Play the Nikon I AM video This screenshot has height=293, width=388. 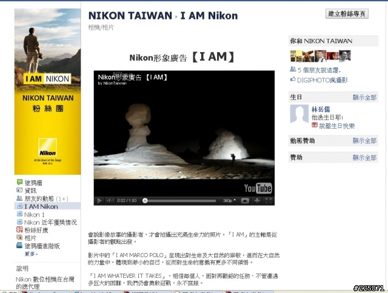[99, 201]
